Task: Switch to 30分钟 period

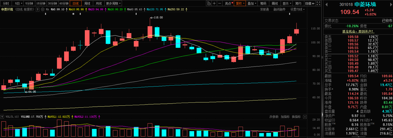Action: pos(52,4)
